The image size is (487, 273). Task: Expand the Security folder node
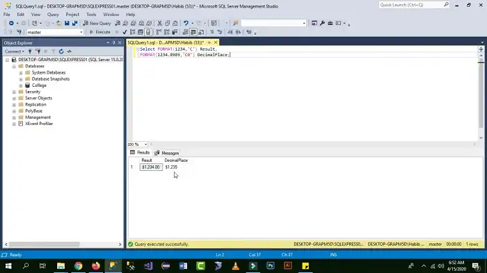click(x=14, y=92)
